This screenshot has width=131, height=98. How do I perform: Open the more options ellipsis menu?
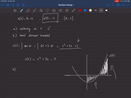128,5
